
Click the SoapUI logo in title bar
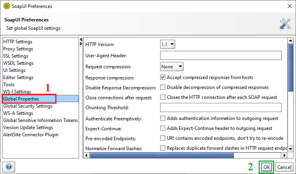pos(7,6)
